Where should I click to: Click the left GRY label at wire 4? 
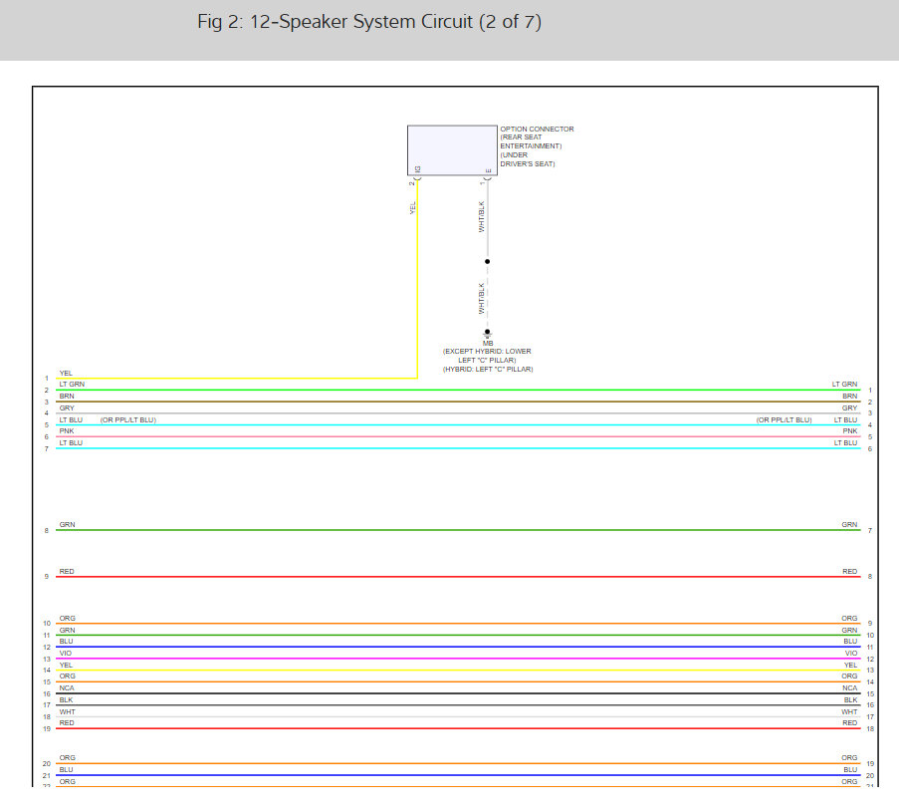(x=67, y=407)
